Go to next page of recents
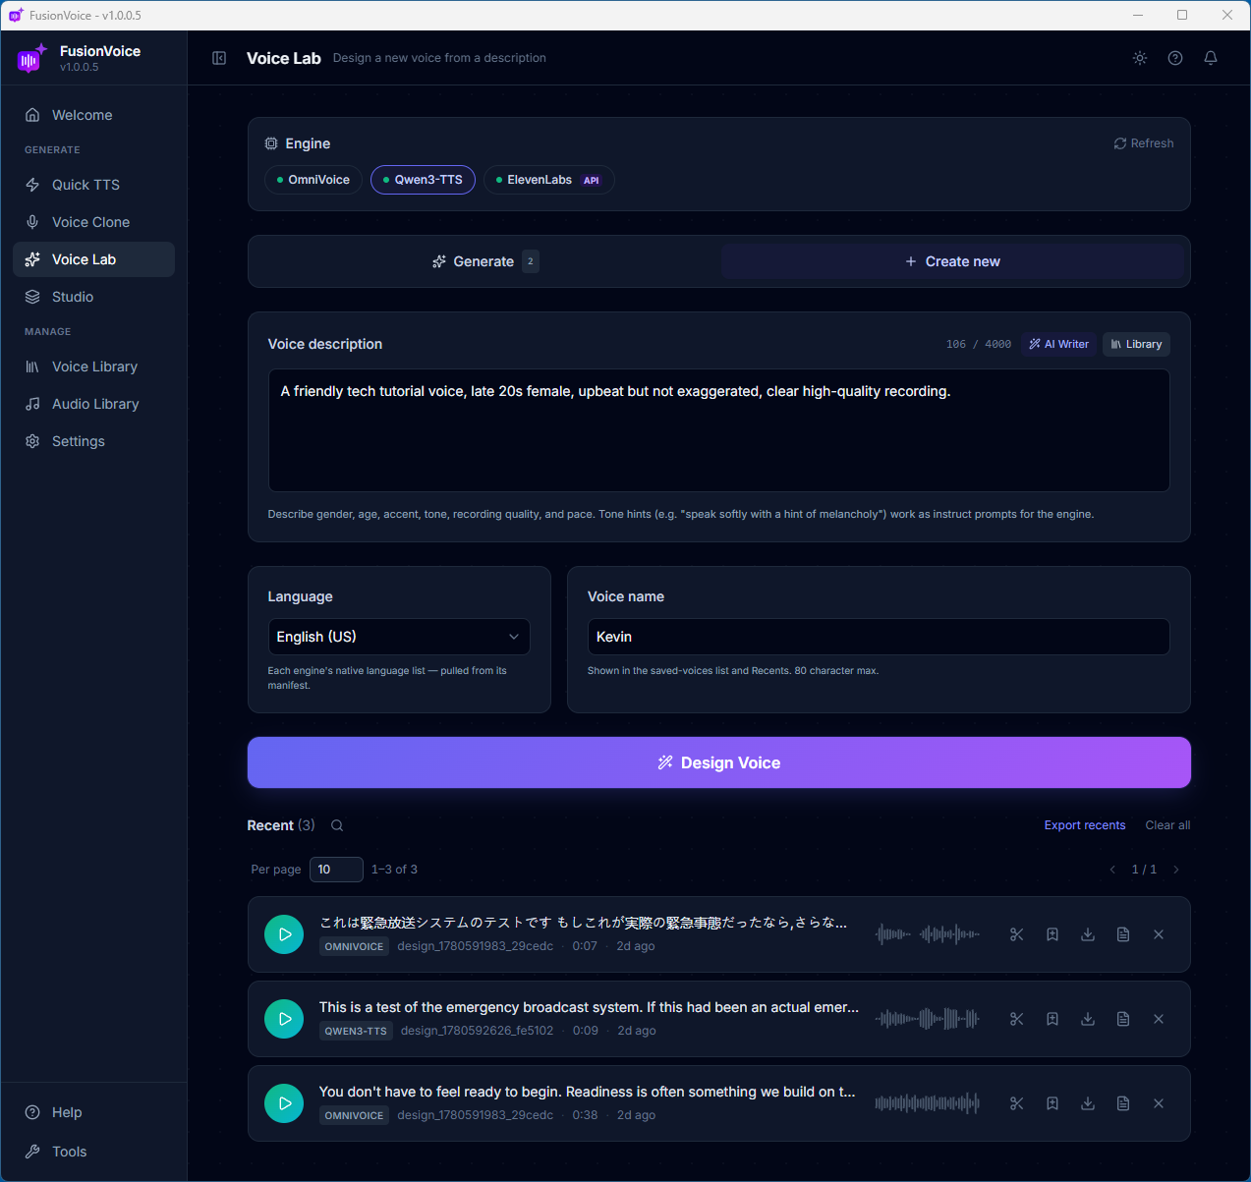This screenshot has height=1182, width=1251. click(1176, 870)
